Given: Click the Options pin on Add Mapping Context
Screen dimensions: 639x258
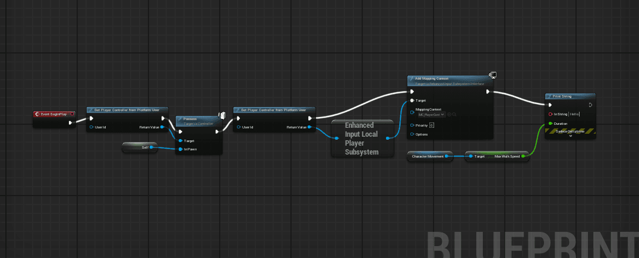Looking at the screenshot, I should pos(412,134).
